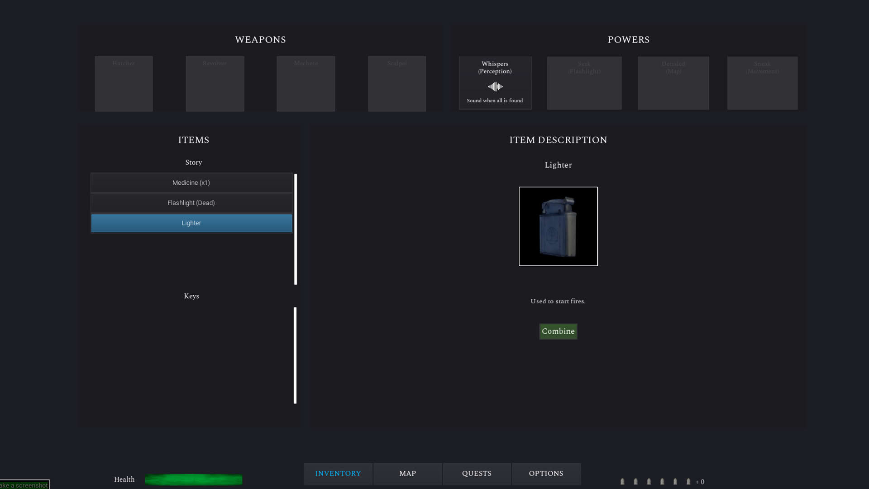Click the green Health bar
The width and height of the screenshot is (869, 489).
(194, 479)
